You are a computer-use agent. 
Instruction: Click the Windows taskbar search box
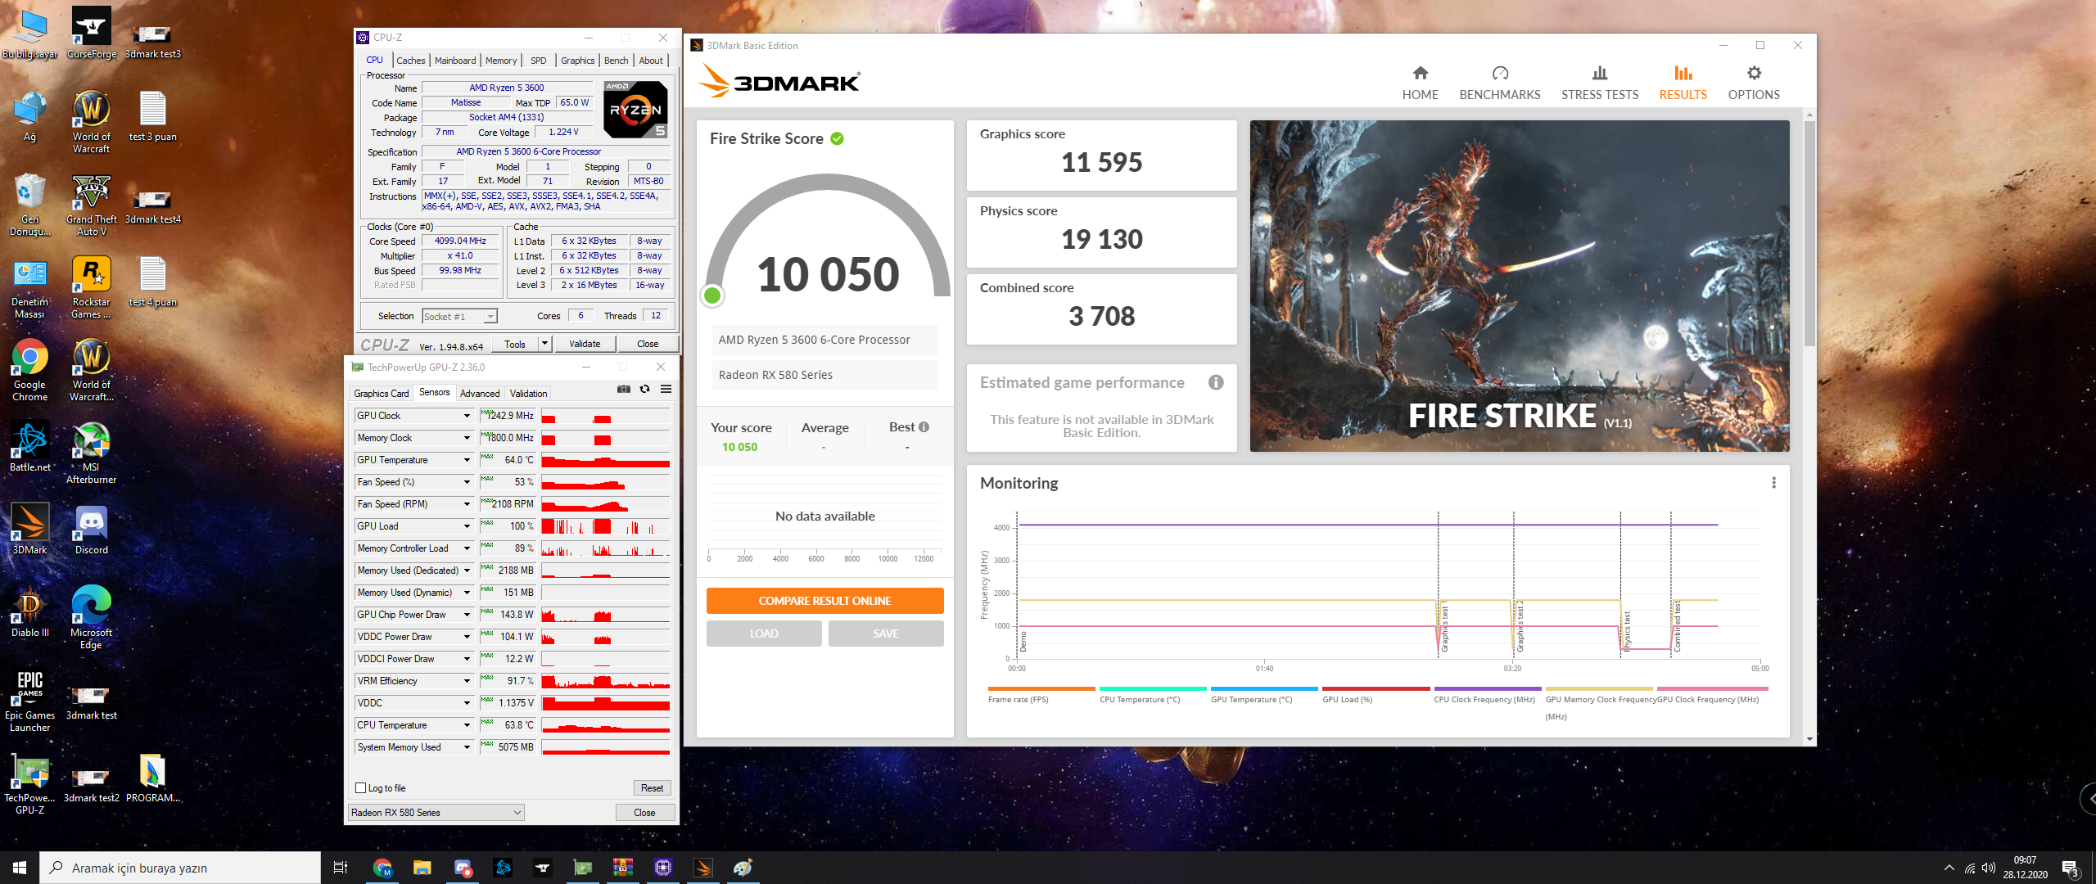pos(180,868)
